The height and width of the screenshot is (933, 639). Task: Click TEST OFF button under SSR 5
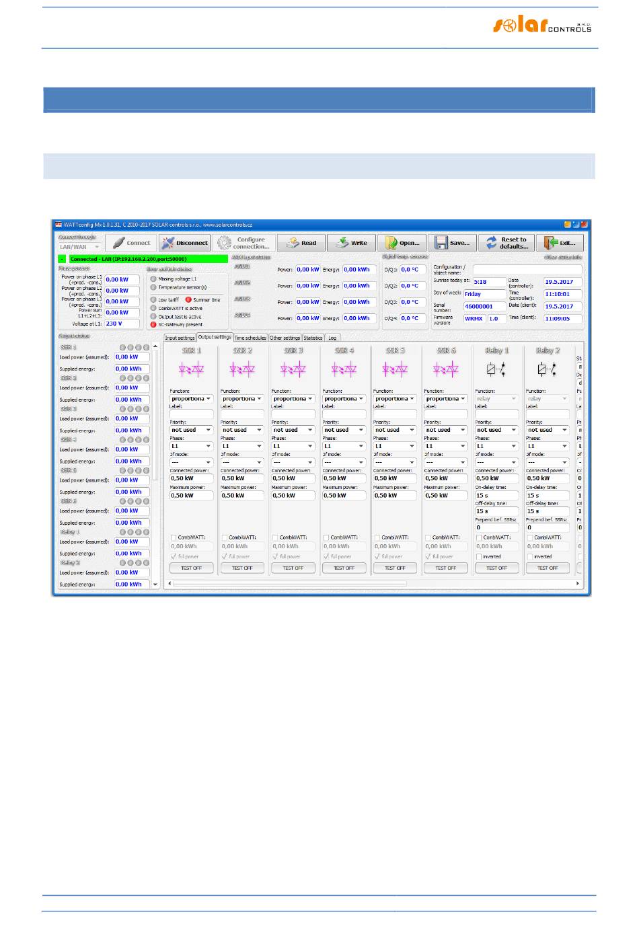point(395,568)
